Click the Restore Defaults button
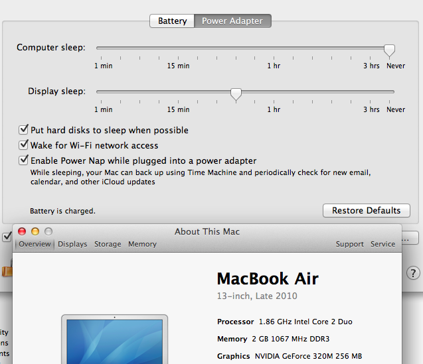423x364 pixels. click(x=366, y=210)
